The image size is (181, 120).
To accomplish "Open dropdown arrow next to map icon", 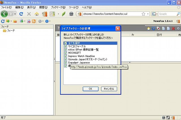I will [x=59, y=14].
